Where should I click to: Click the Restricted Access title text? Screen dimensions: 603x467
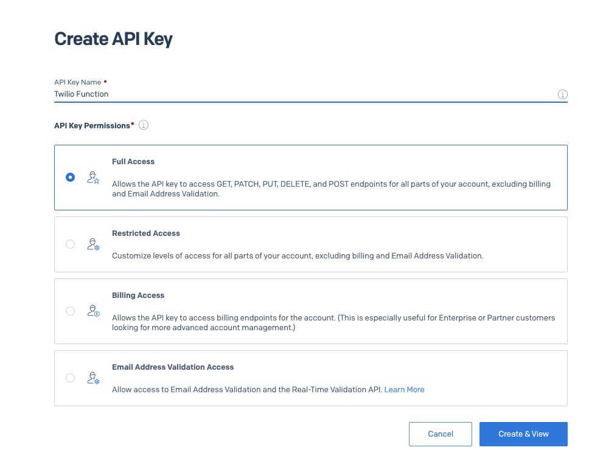(146, 233)
